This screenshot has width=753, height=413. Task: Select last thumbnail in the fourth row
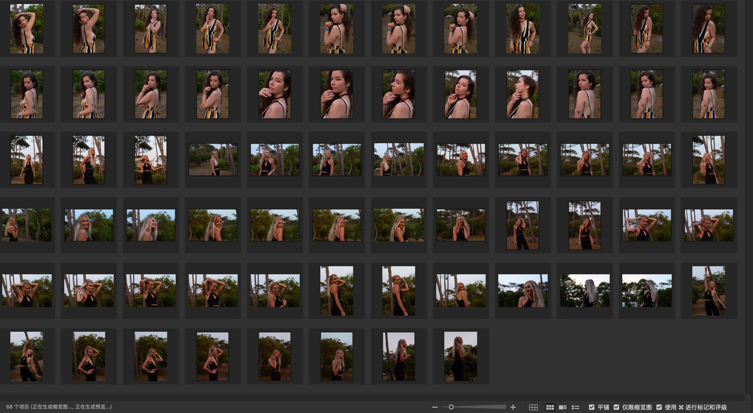pyautogui.click(x=709, y=225)
